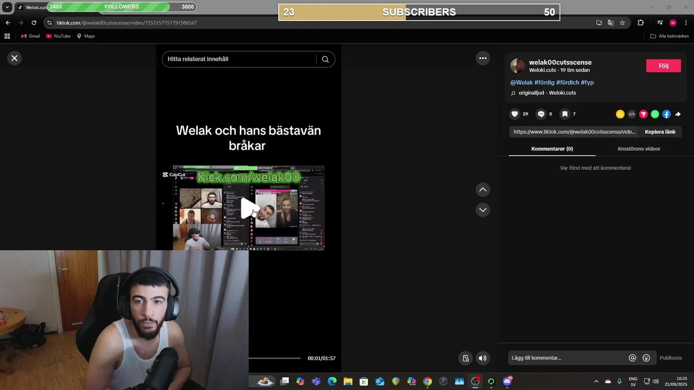Switch to Kommentarer (0) tab
The height and width of the screenshot is (390, 694).
click(x=552, y=148)
